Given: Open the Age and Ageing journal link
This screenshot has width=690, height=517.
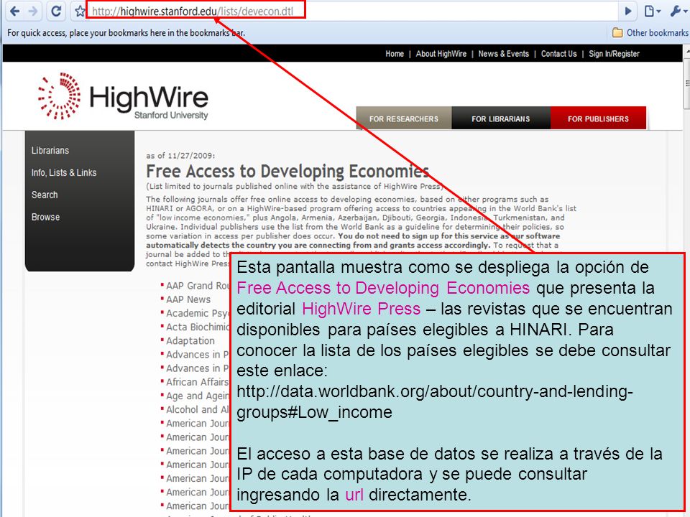Looking at the screenshot, I should [198, 396].
